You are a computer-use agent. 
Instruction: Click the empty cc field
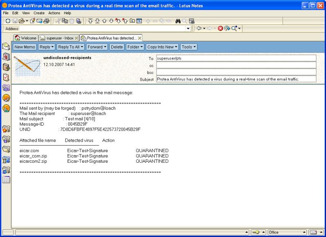coord(236,65)
